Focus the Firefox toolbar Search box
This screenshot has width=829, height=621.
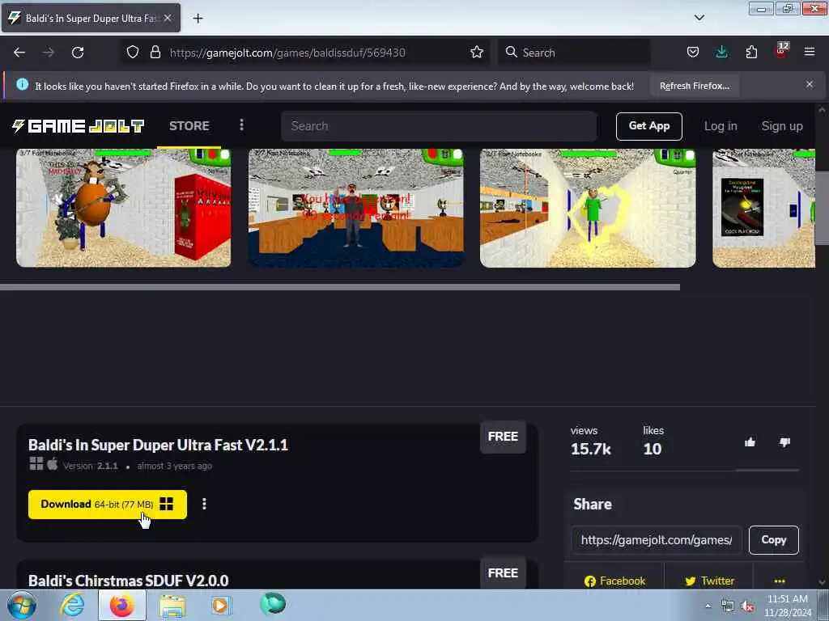[574, 53]
